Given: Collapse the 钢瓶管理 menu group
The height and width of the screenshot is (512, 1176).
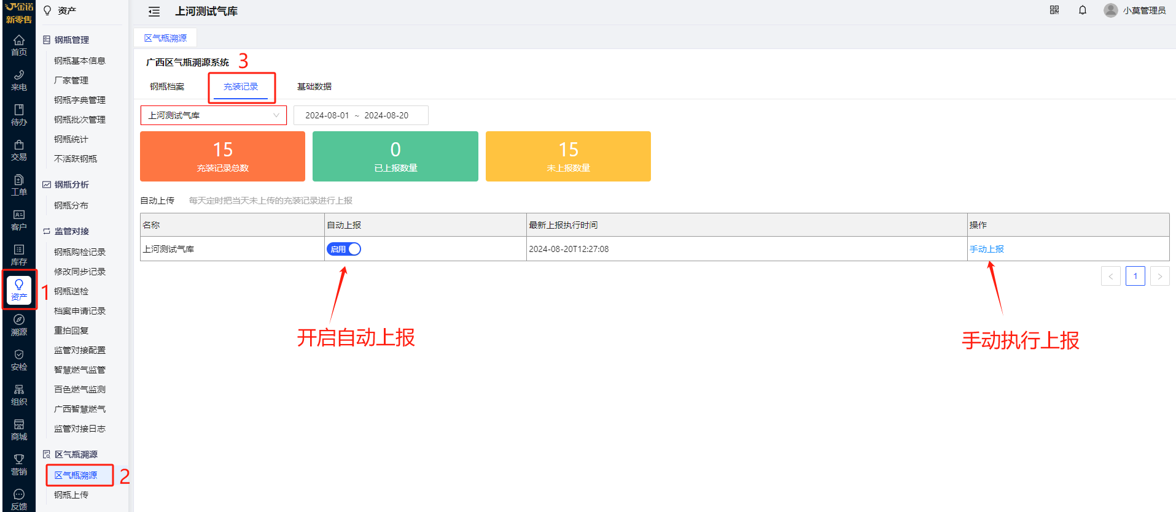Looking at the screenshot, I should click(71, 40).
